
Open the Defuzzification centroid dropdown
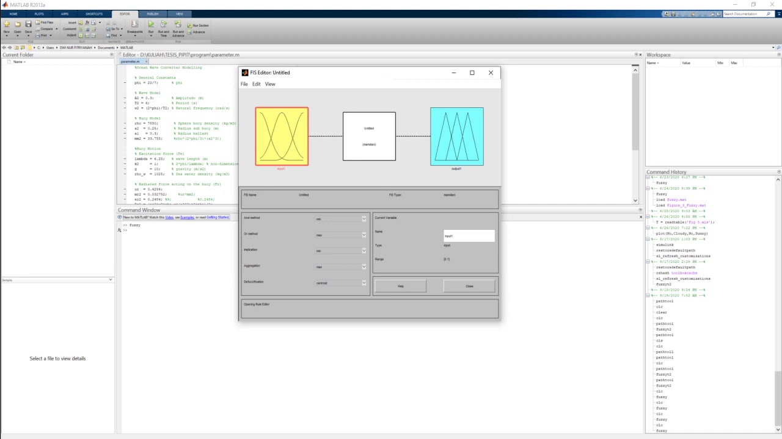coord(340,283)
